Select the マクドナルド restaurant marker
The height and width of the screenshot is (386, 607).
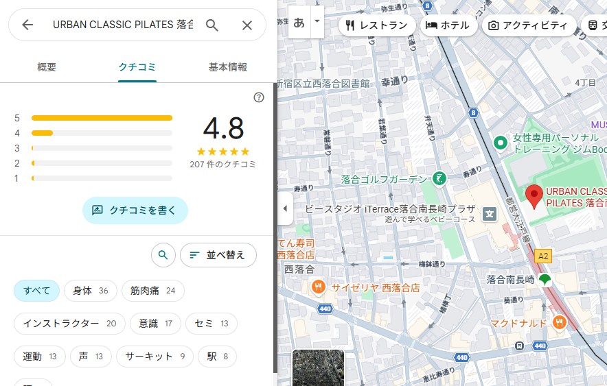tap(560, 322)
